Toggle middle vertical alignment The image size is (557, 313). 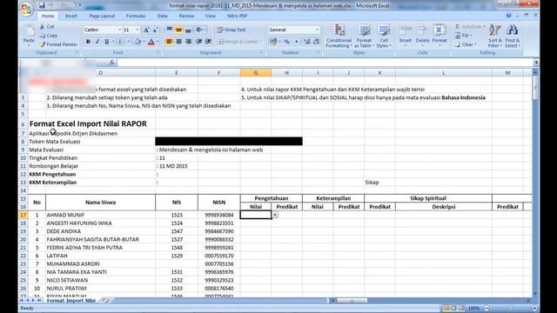point(178,30)
